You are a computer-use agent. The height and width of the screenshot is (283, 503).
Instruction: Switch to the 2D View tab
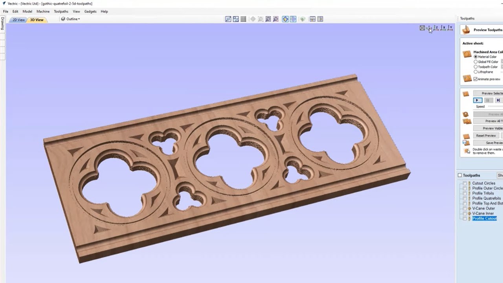pyautogui.click(x=18, y=20)
